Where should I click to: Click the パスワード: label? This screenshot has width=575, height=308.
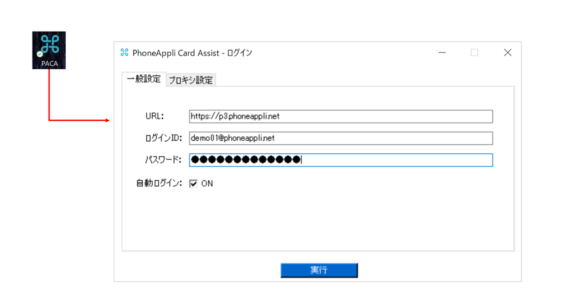pyautogui.click(x=163, y=160)
